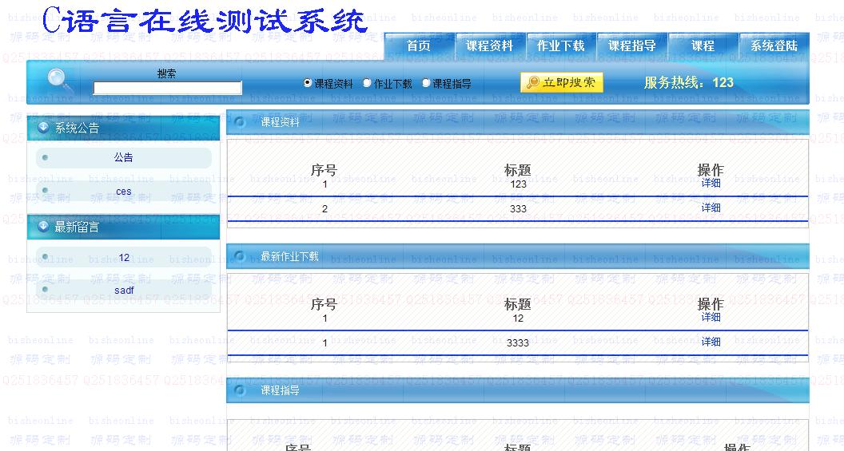Click the 最新作业下载 section header icon
844x451 pixels.
tap(240, 256)
